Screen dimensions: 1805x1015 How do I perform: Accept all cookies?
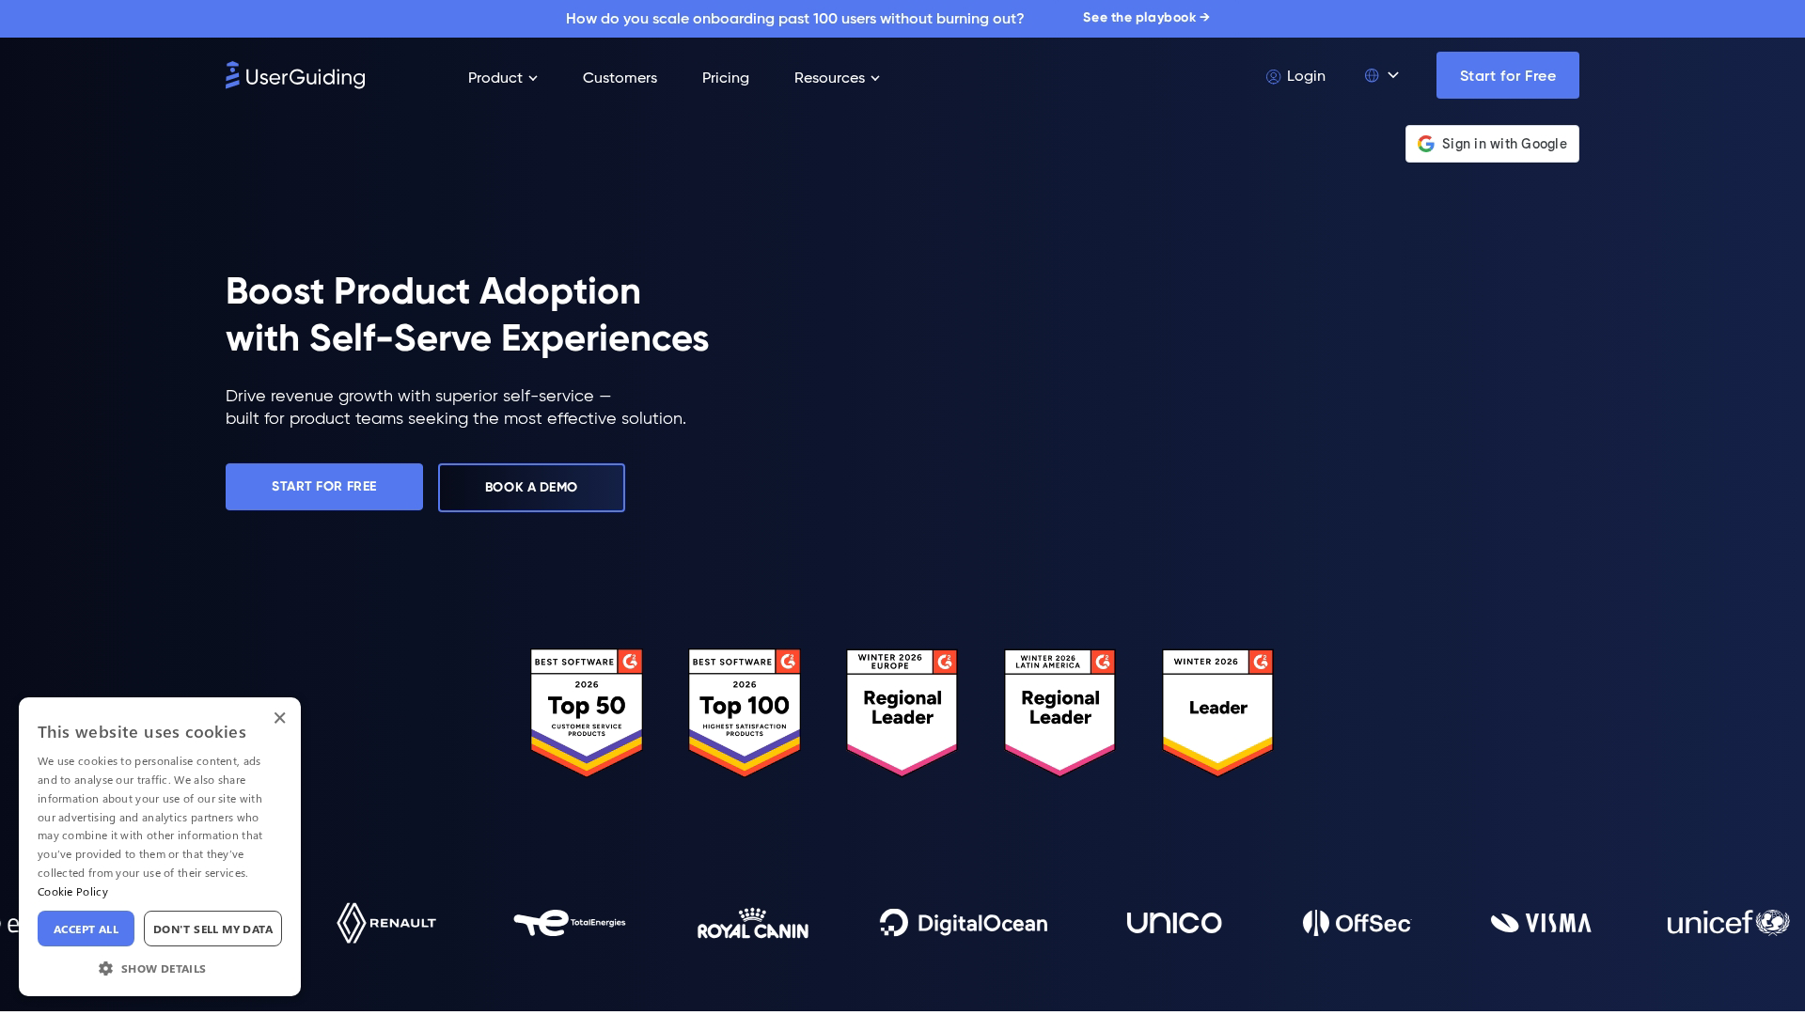86,929
